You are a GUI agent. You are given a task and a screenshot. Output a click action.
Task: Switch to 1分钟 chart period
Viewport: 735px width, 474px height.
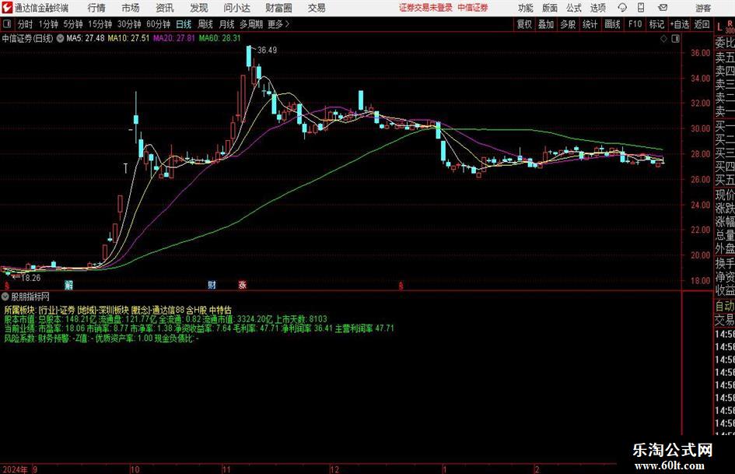tap(48, 24)
